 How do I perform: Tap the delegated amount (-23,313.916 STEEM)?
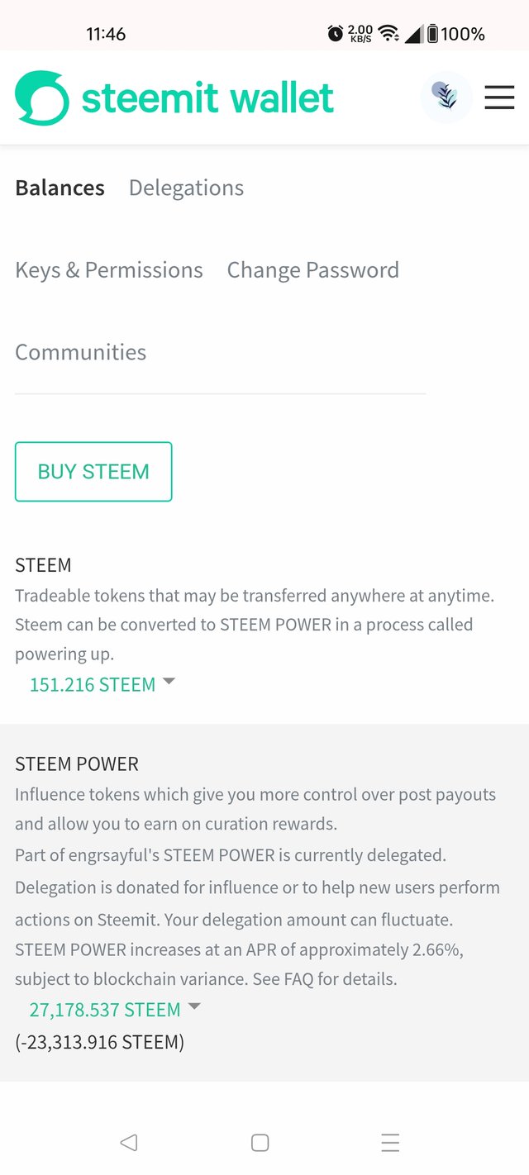[99, 1042]
